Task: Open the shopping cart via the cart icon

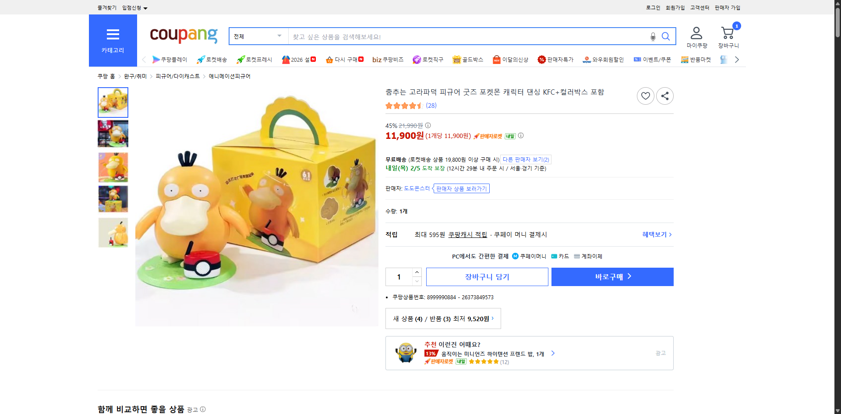Action: click(728, 33)
